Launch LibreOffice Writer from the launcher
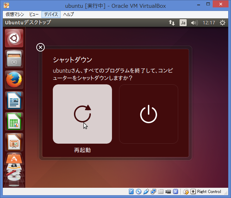231x198 pixels. click(14, 101)
